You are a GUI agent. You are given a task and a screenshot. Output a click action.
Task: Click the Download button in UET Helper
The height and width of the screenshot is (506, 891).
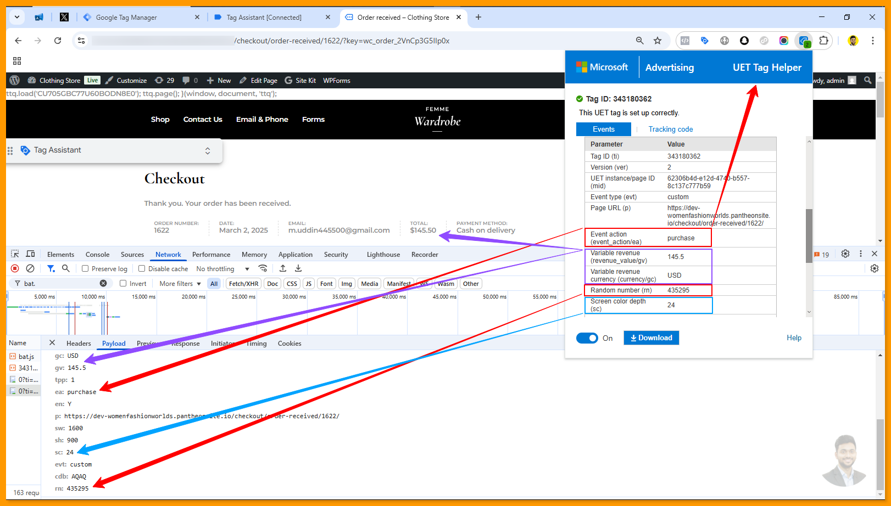click(x=651, y=338)
